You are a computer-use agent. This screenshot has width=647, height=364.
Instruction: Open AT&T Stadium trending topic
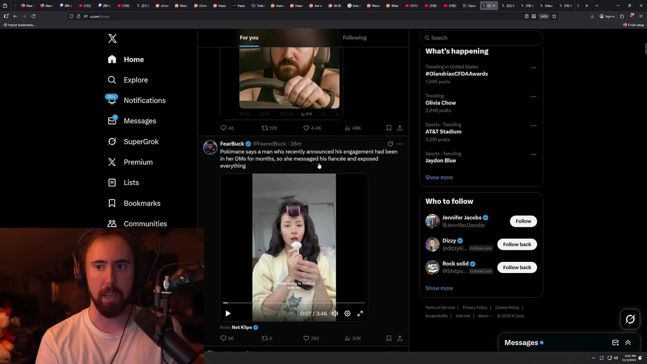click(443, 131)
